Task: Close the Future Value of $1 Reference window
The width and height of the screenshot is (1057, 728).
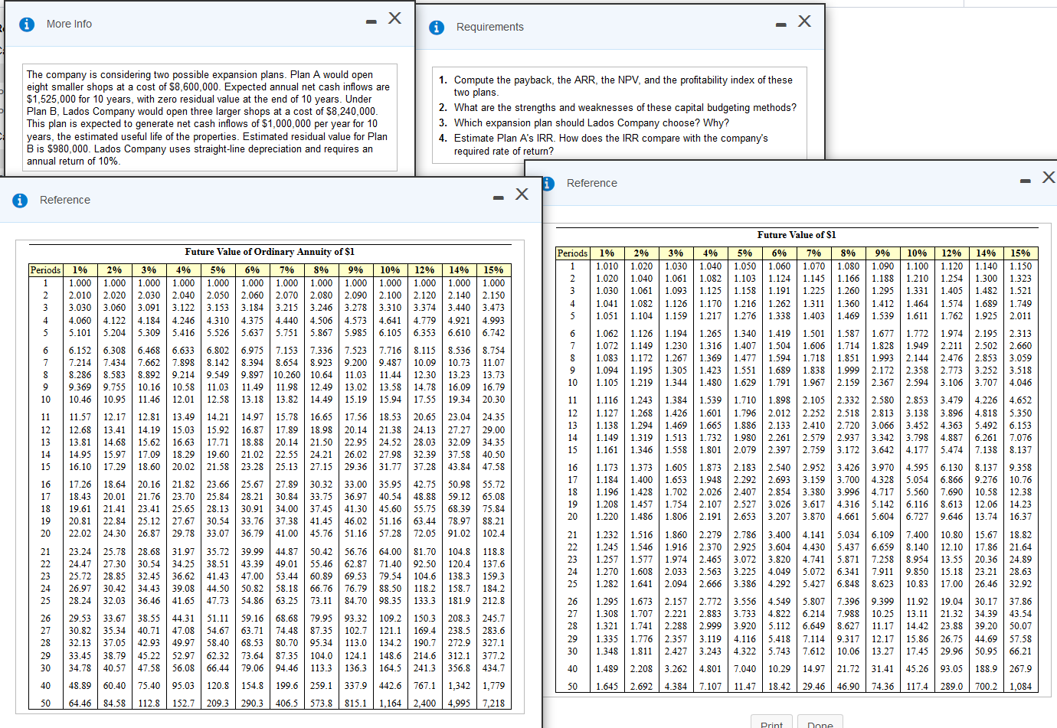Action: (1049, 177)
